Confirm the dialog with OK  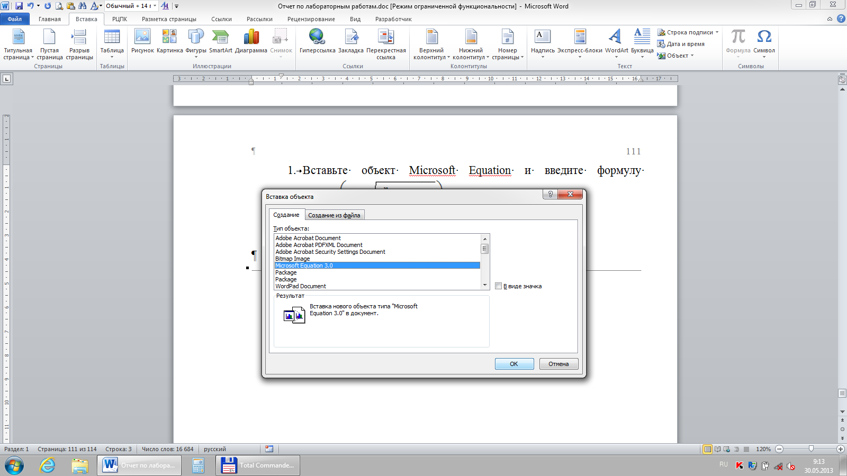tap(514, 364)
